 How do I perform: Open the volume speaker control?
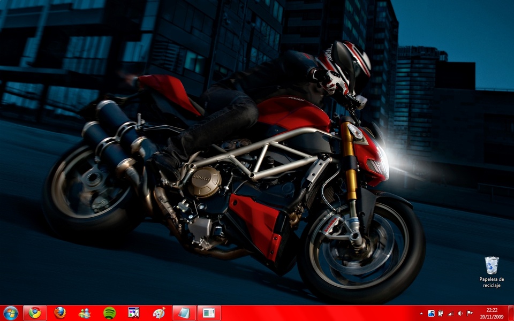(460, 314)
